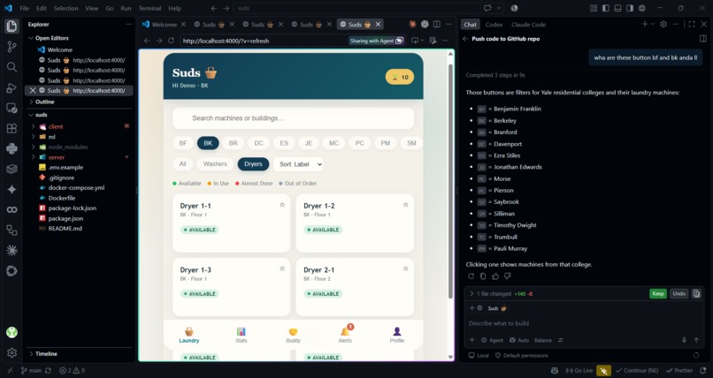Keep the file changes
Screen dimensions: 713x378
pos(658,293)
